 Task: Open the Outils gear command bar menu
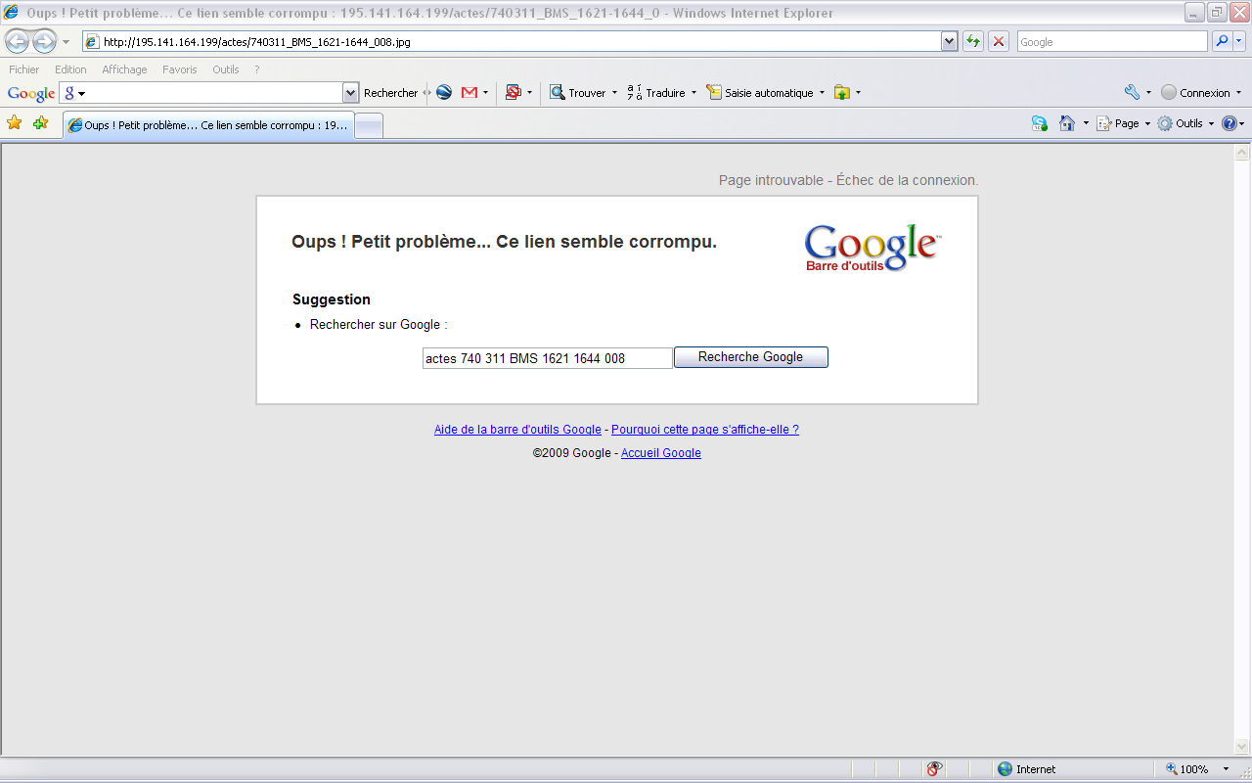(x=1185, y=123)
